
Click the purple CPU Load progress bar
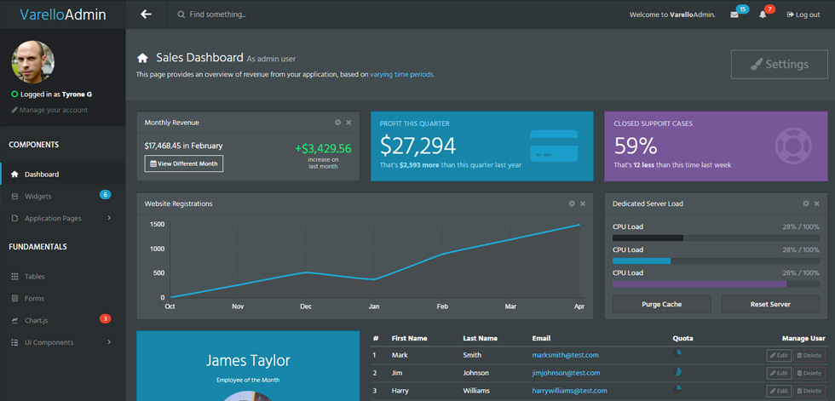(716, 284)
